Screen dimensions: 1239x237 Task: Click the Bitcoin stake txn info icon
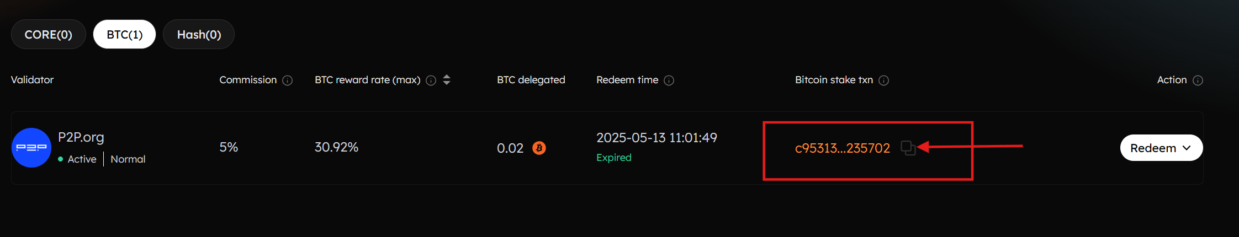click(x=884, y=80)
